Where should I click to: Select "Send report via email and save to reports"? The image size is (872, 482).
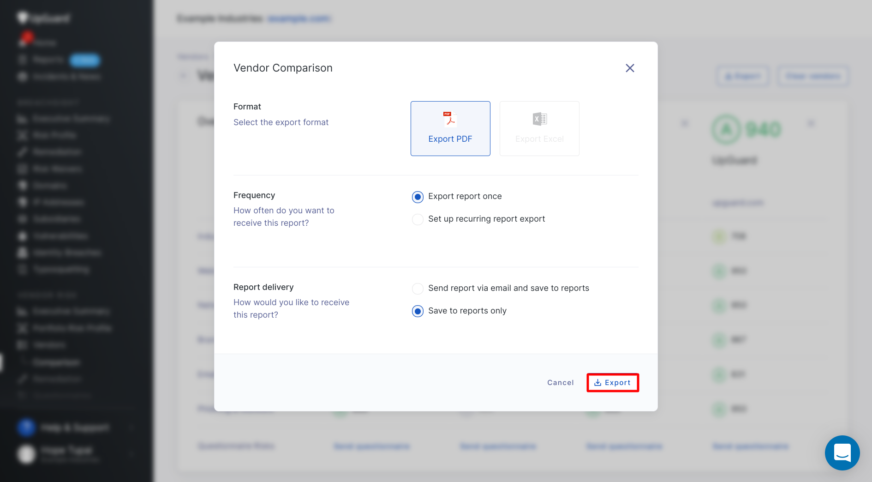[418, 289]
